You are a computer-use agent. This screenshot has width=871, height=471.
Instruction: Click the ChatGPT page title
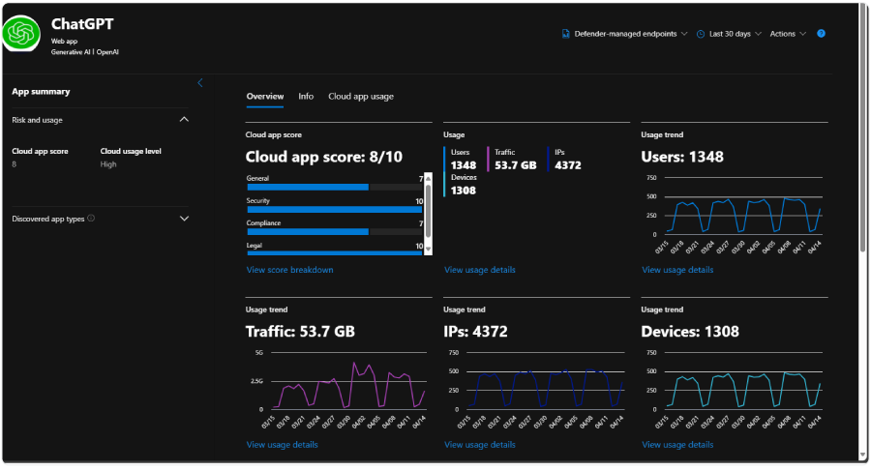(82, 24)
